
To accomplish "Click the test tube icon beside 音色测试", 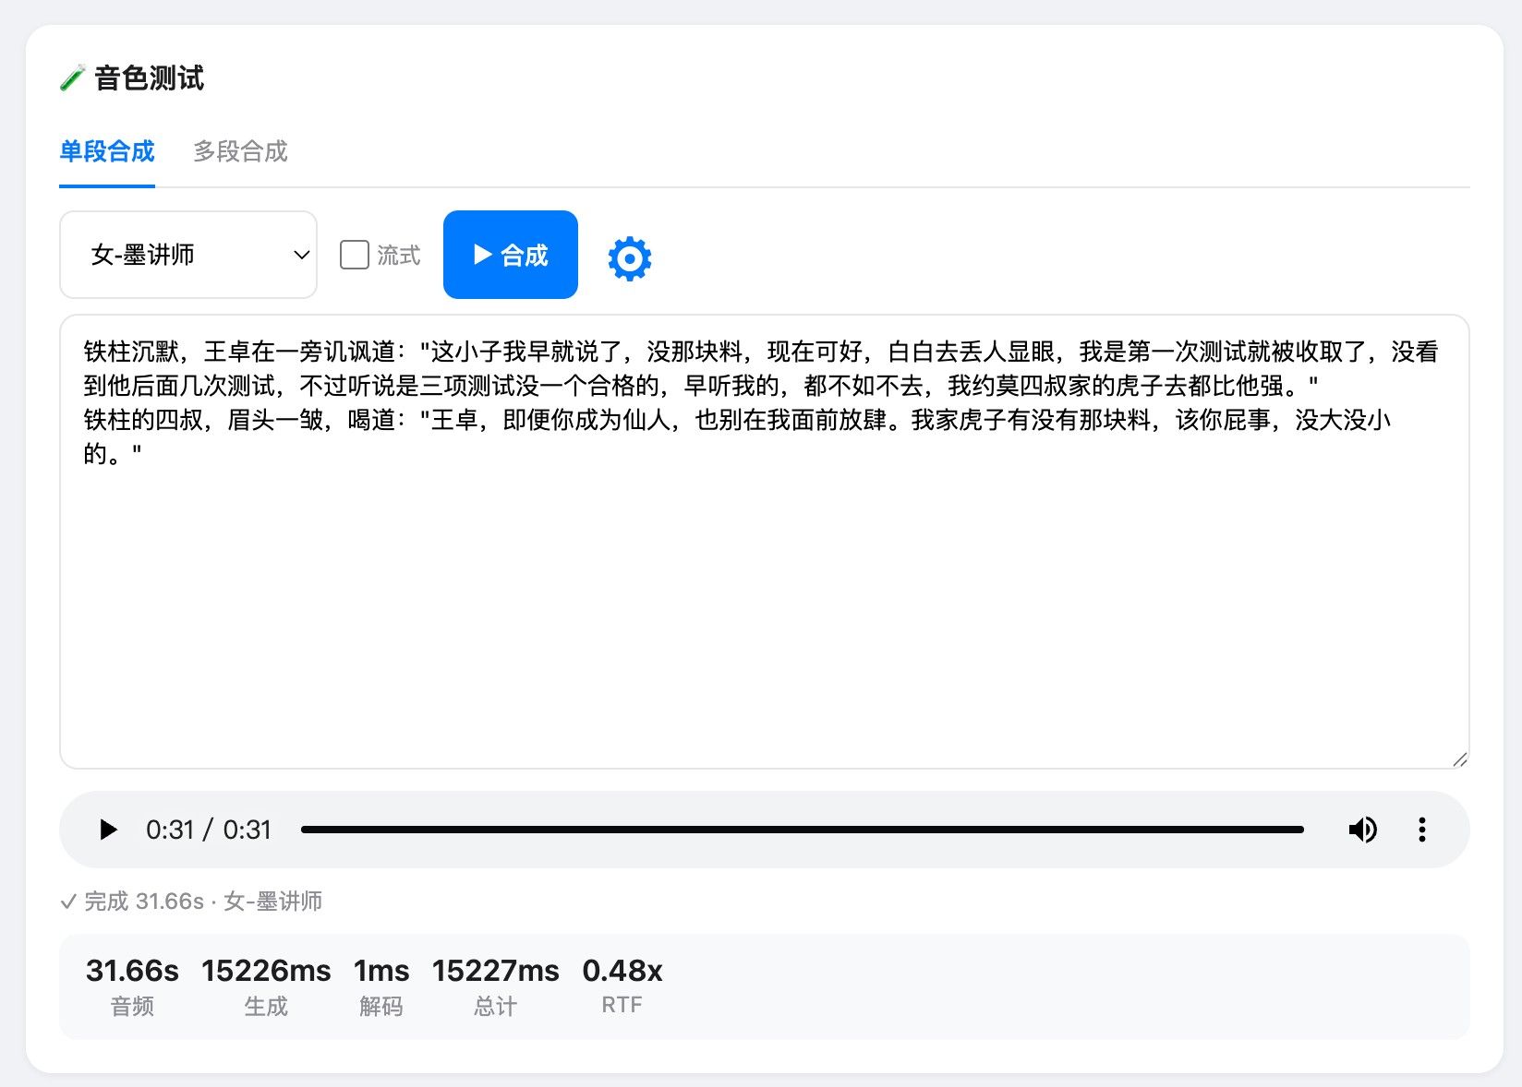I will pos(73,78).
